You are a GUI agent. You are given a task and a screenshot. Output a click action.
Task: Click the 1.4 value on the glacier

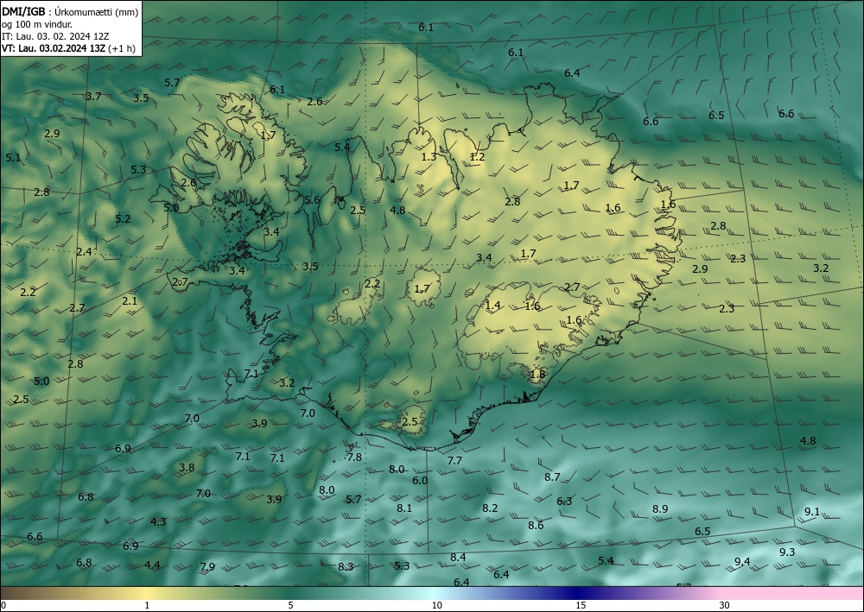click(x=492, y=306)
